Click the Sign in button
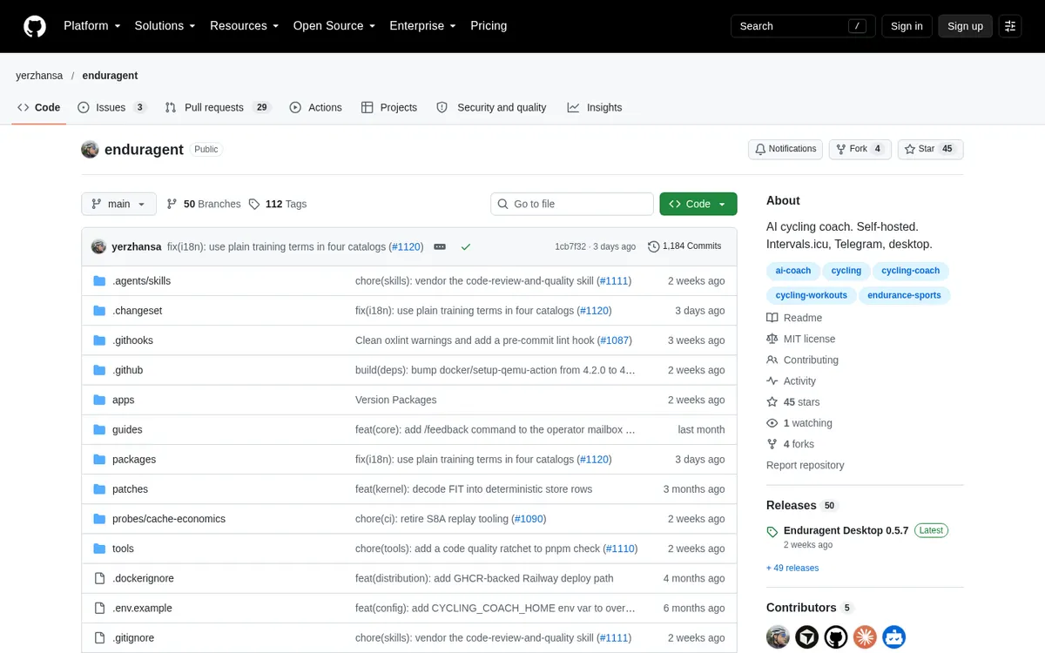The image size is (1045, 653). point(907,26)
